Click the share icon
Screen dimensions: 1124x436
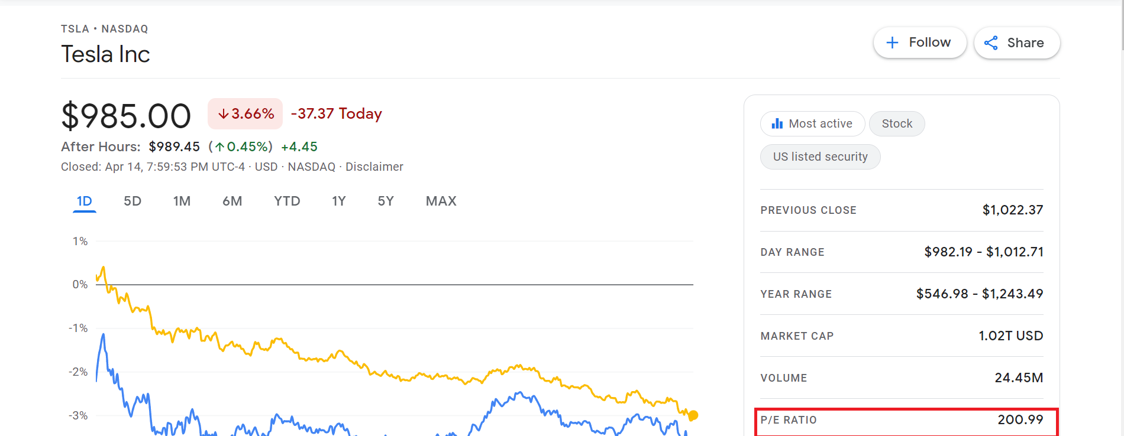[x=991, y=43]
